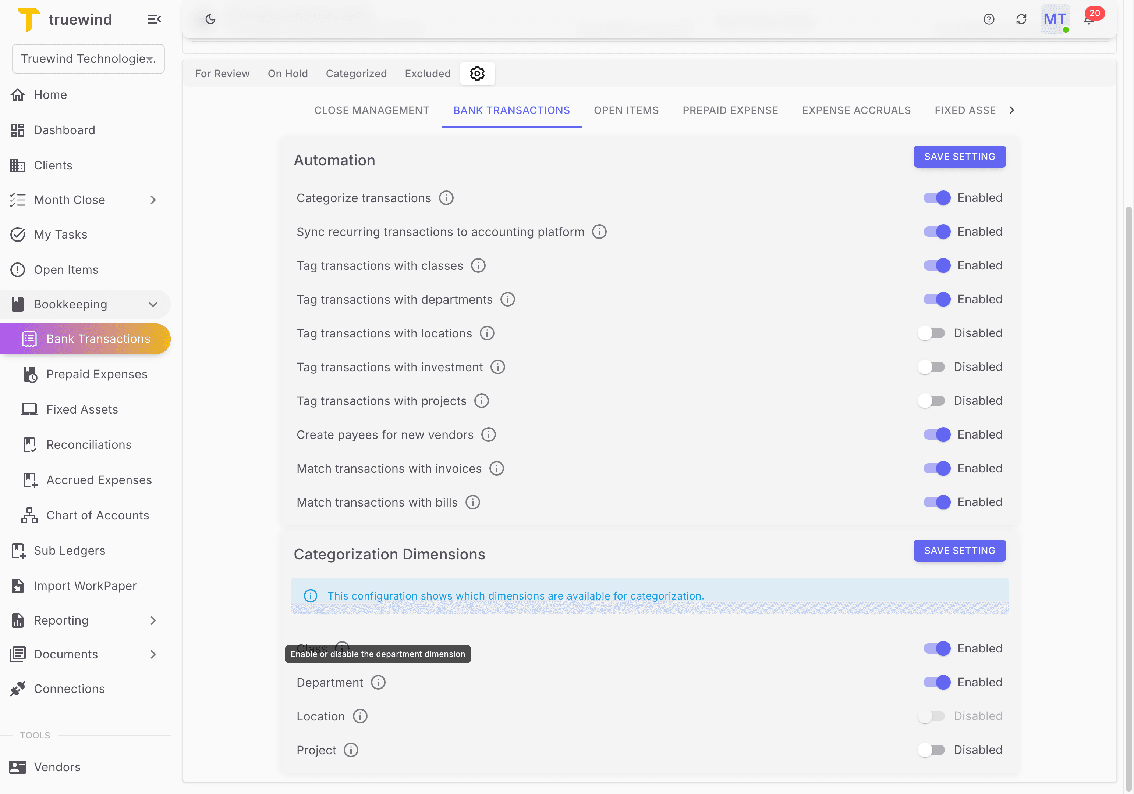Save the Automation settings
The width and height of the screenshot is (1134, 794).
coord(959,157)
